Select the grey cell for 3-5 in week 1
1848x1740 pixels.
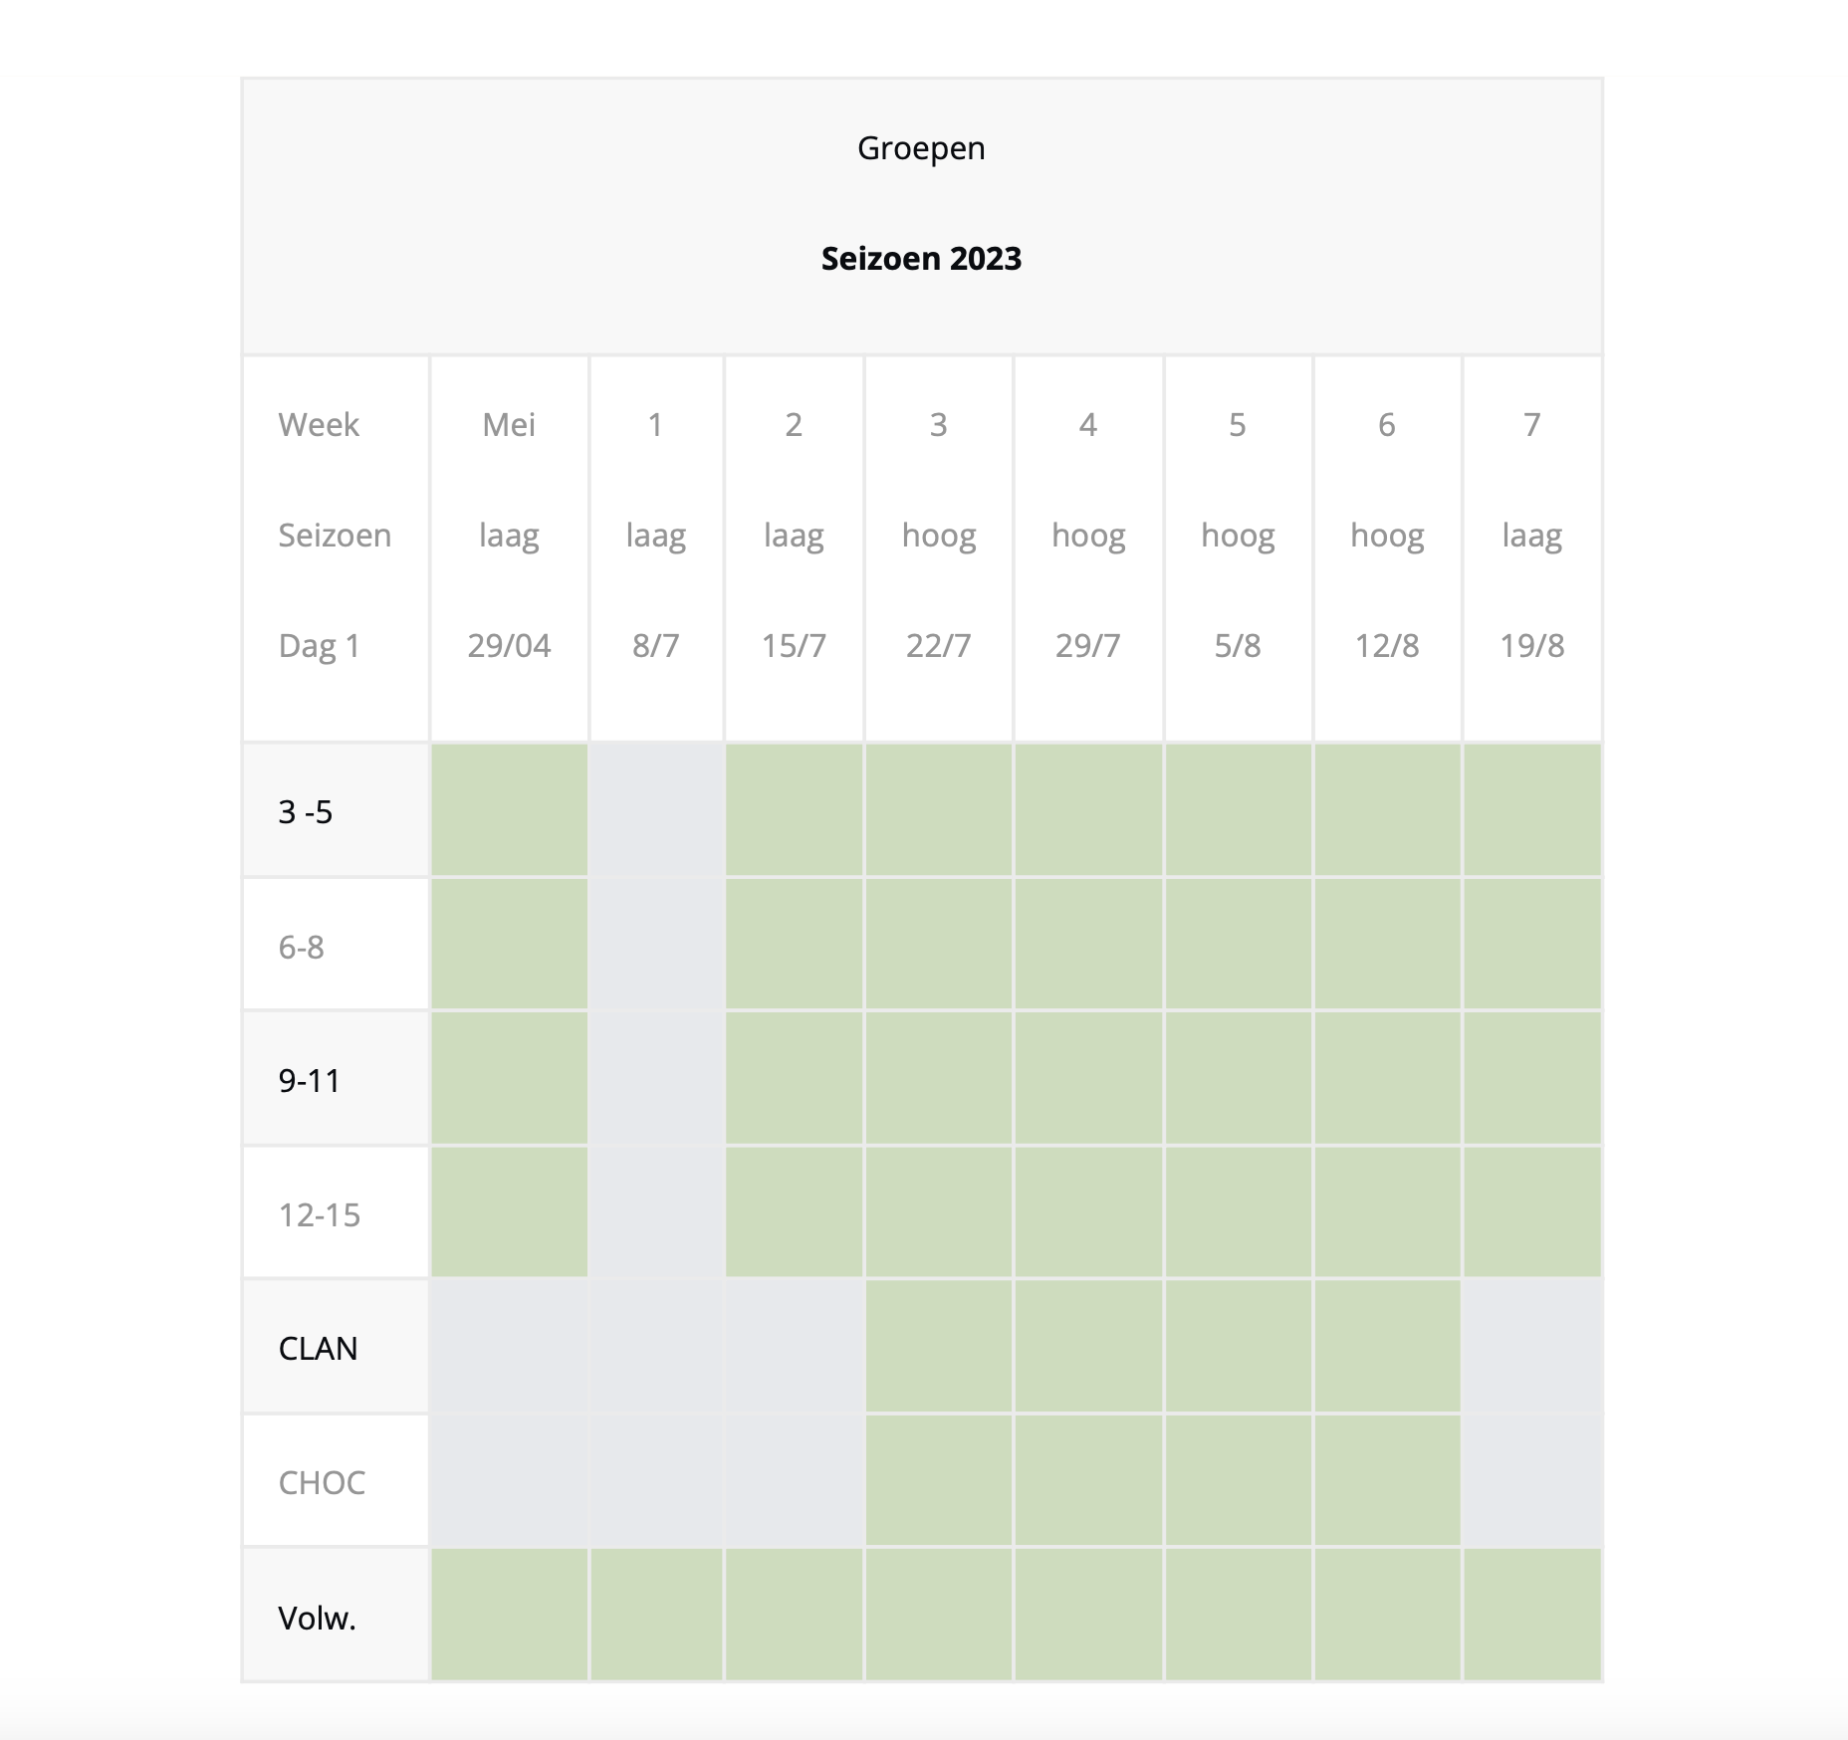click(x=656, y=810)
